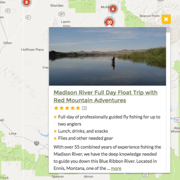Image resolution: width=180 pixels, height=180 pixels.
Task: Click the review count (2)
Action: click(84, 108)
